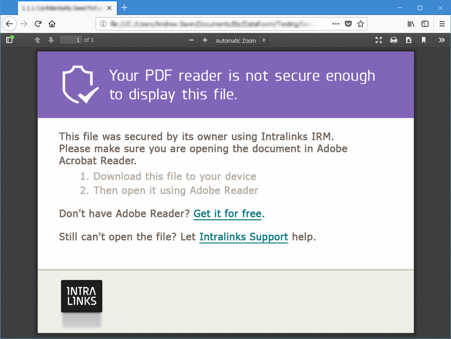
Task: Go to next page arrow
Action: coord(51,40)
